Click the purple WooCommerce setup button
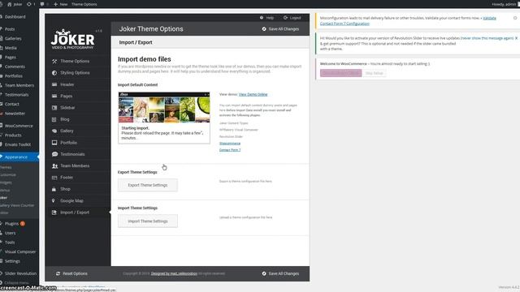The height and width of the screenshot is (292, 520). pos(341,73)
